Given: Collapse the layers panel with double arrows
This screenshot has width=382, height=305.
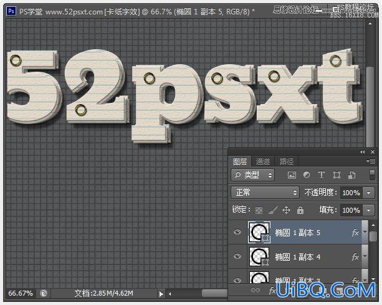Looking at the screenshot, I should click(x=363, y=152).
